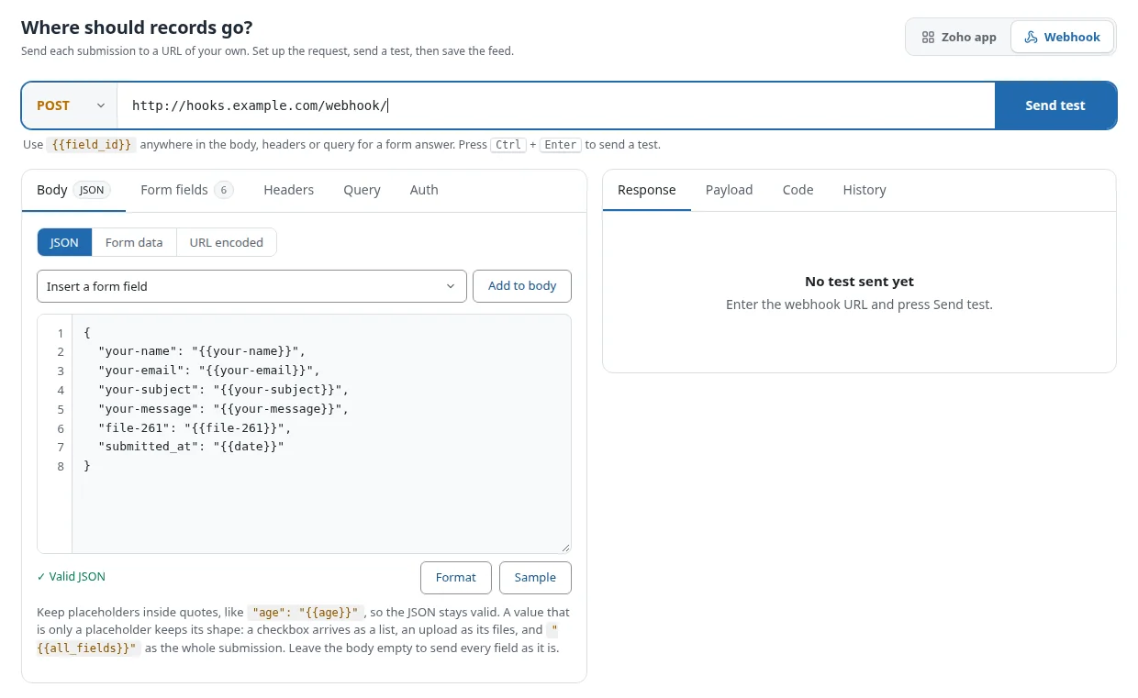Click the "your-email" line in the body

click(209, 371)
